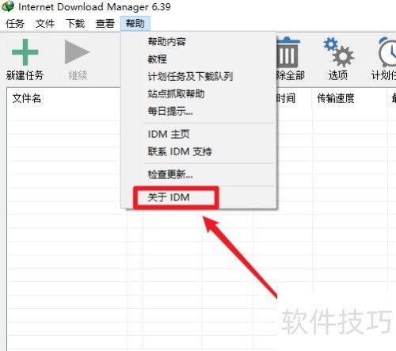Close the highlighted 帮助 menu
The width and height of the screenshot is (396, 351).
click(x=135, y=24)
